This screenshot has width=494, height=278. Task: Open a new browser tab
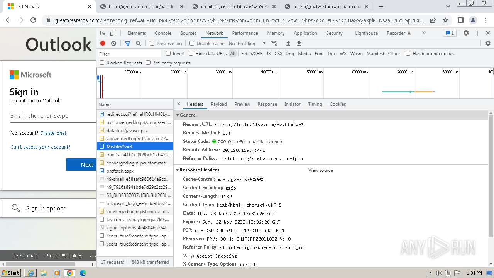[x=381, y=7]
